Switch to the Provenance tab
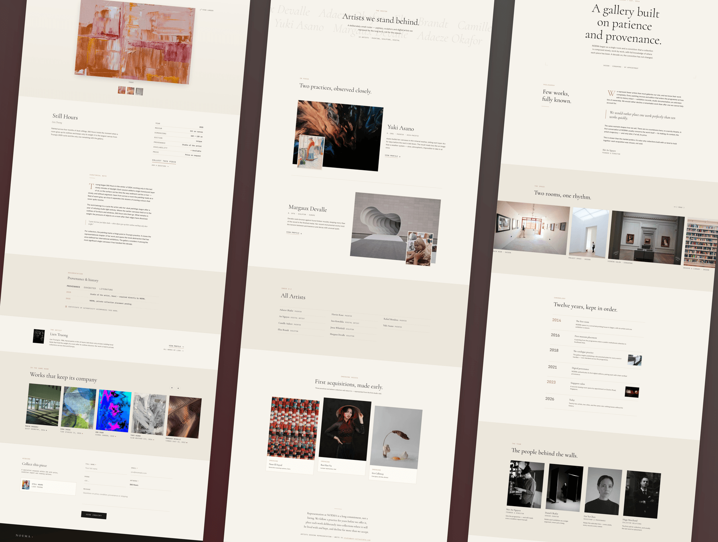718x542 pixels. (73, 287)
